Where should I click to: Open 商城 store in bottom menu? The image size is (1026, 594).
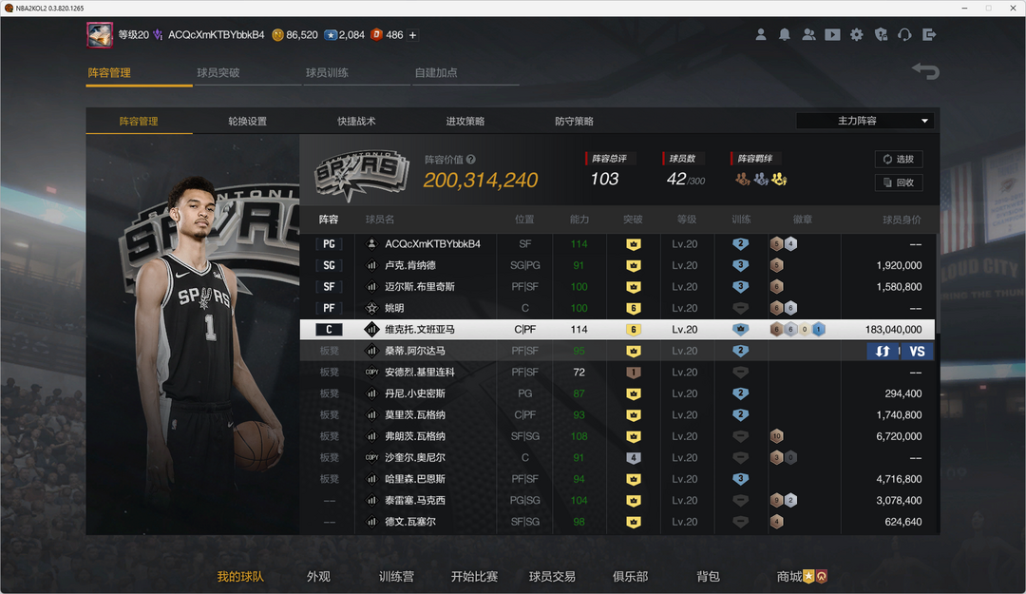tap(802, 576)
